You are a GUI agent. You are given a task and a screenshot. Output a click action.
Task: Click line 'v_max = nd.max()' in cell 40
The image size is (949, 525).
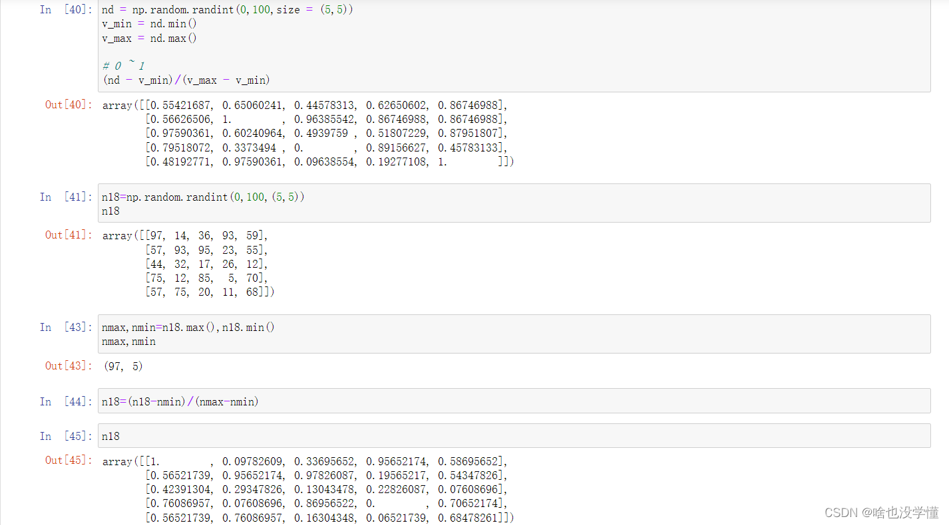point(149,38)
